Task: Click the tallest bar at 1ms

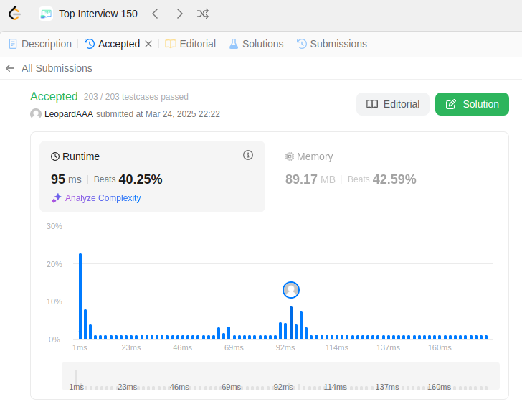Action: [x=80, y=296]
